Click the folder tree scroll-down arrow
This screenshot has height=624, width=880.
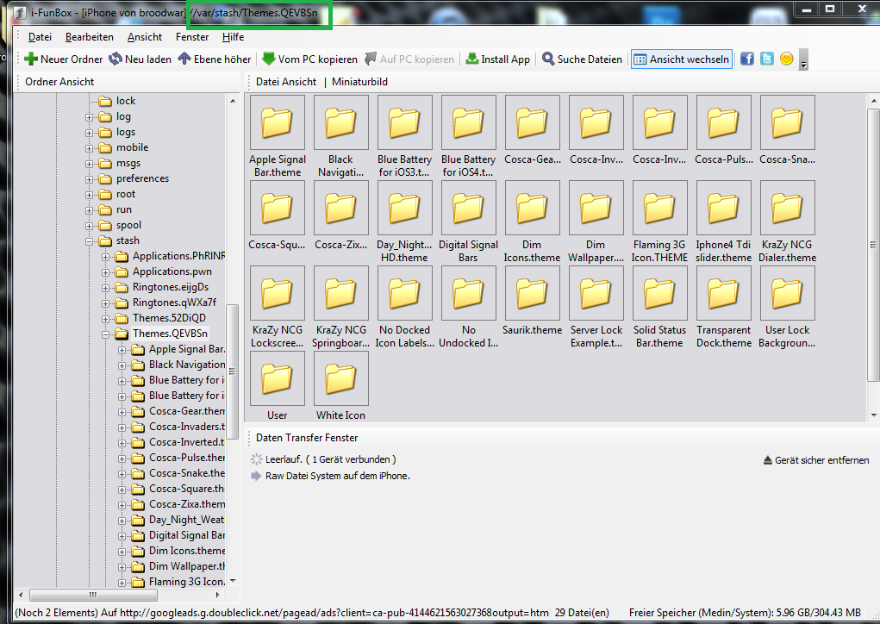233,582
